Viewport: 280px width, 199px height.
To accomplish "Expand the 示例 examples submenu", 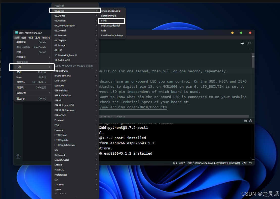I will click(33, 67).
